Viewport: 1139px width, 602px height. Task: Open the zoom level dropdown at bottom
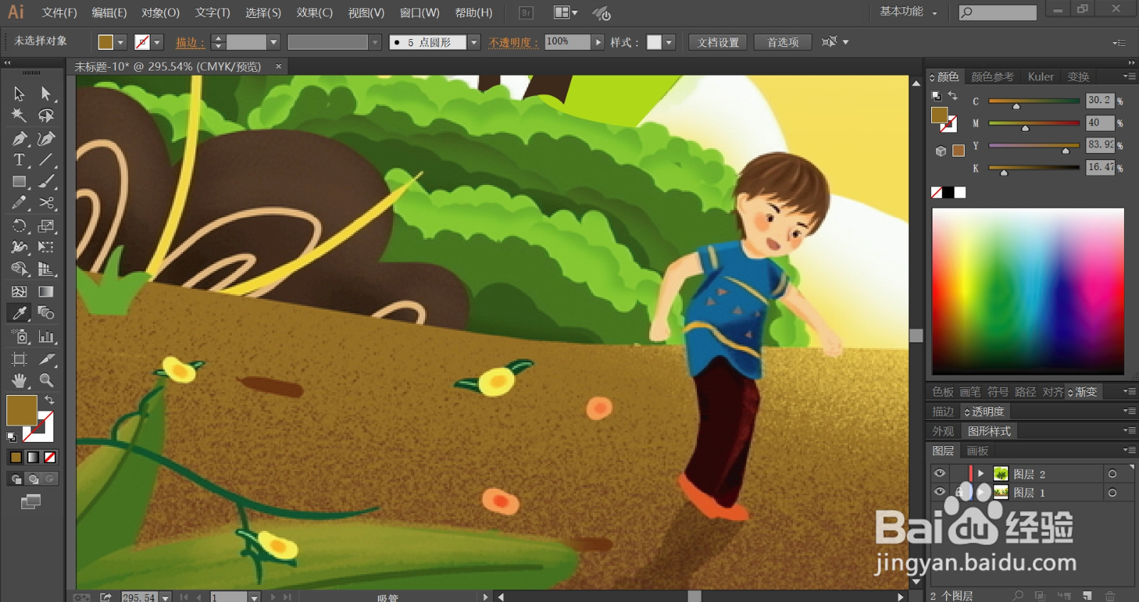coord(165,598)
